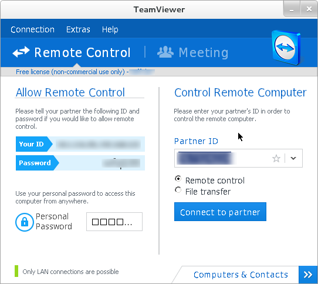318x284 pixels.
Task: Click the Free license notice link
Action: (x=70, y=72)
